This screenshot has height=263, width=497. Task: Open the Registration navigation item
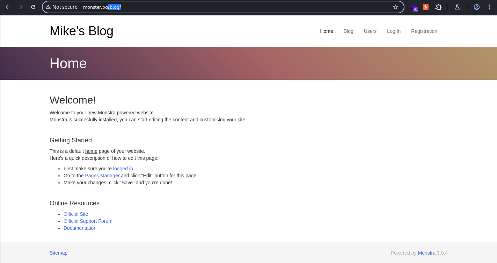pos(424,31)
